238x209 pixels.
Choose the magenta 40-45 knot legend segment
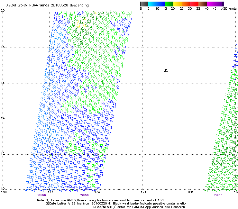point(211,4)
